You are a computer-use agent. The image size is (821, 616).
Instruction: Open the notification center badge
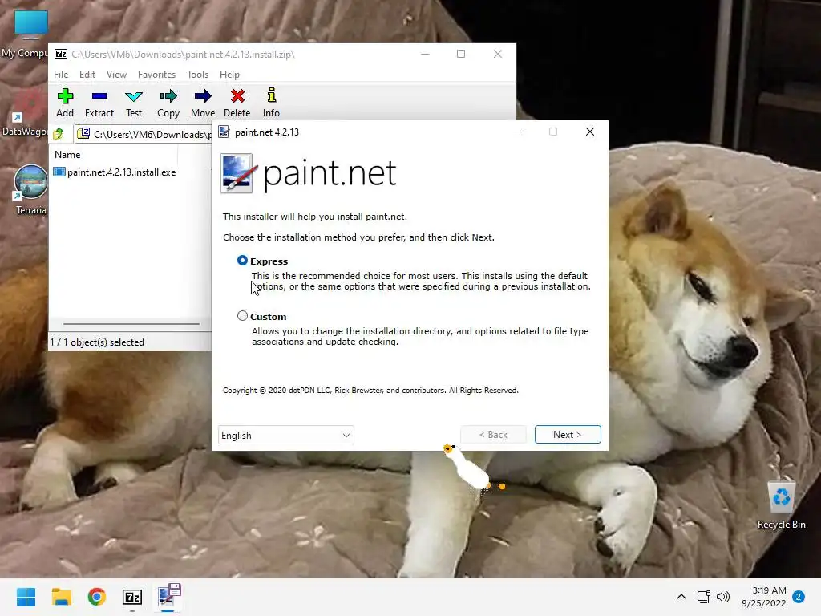799,597
